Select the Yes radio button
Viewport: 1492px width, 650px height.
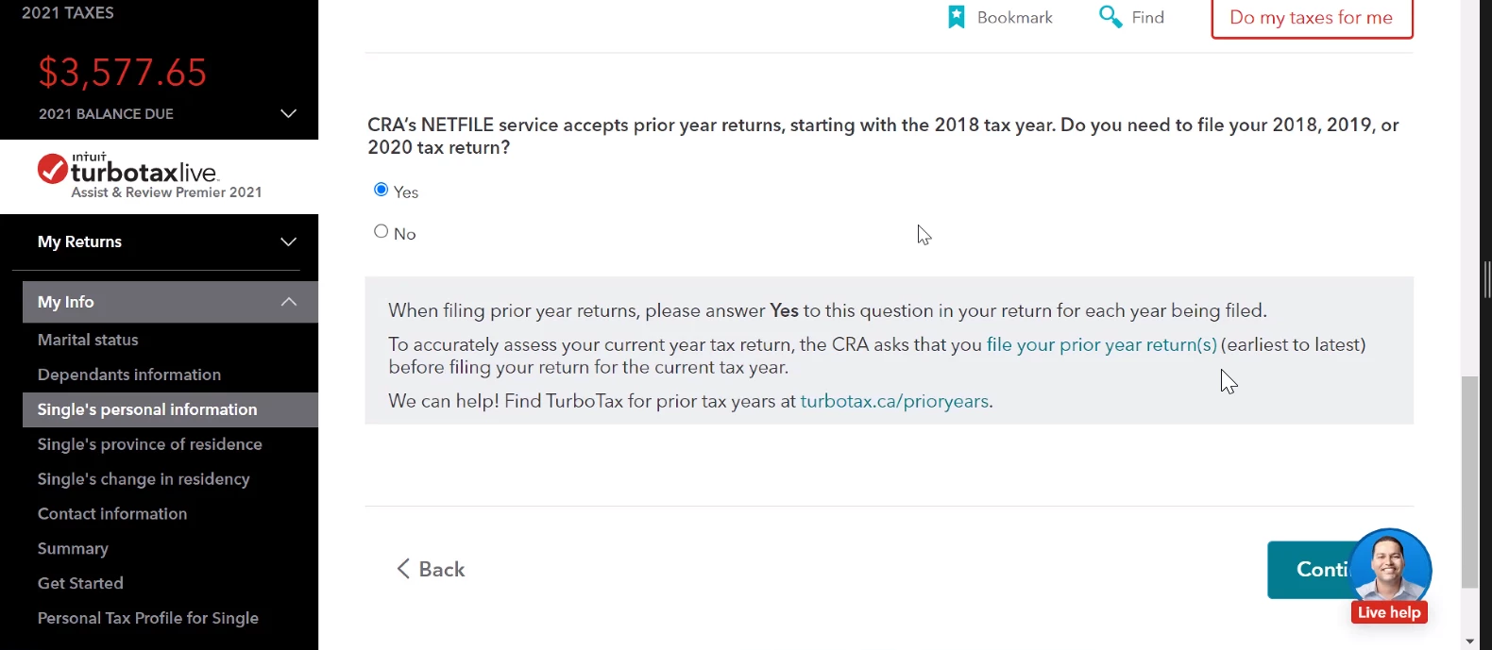381,190
